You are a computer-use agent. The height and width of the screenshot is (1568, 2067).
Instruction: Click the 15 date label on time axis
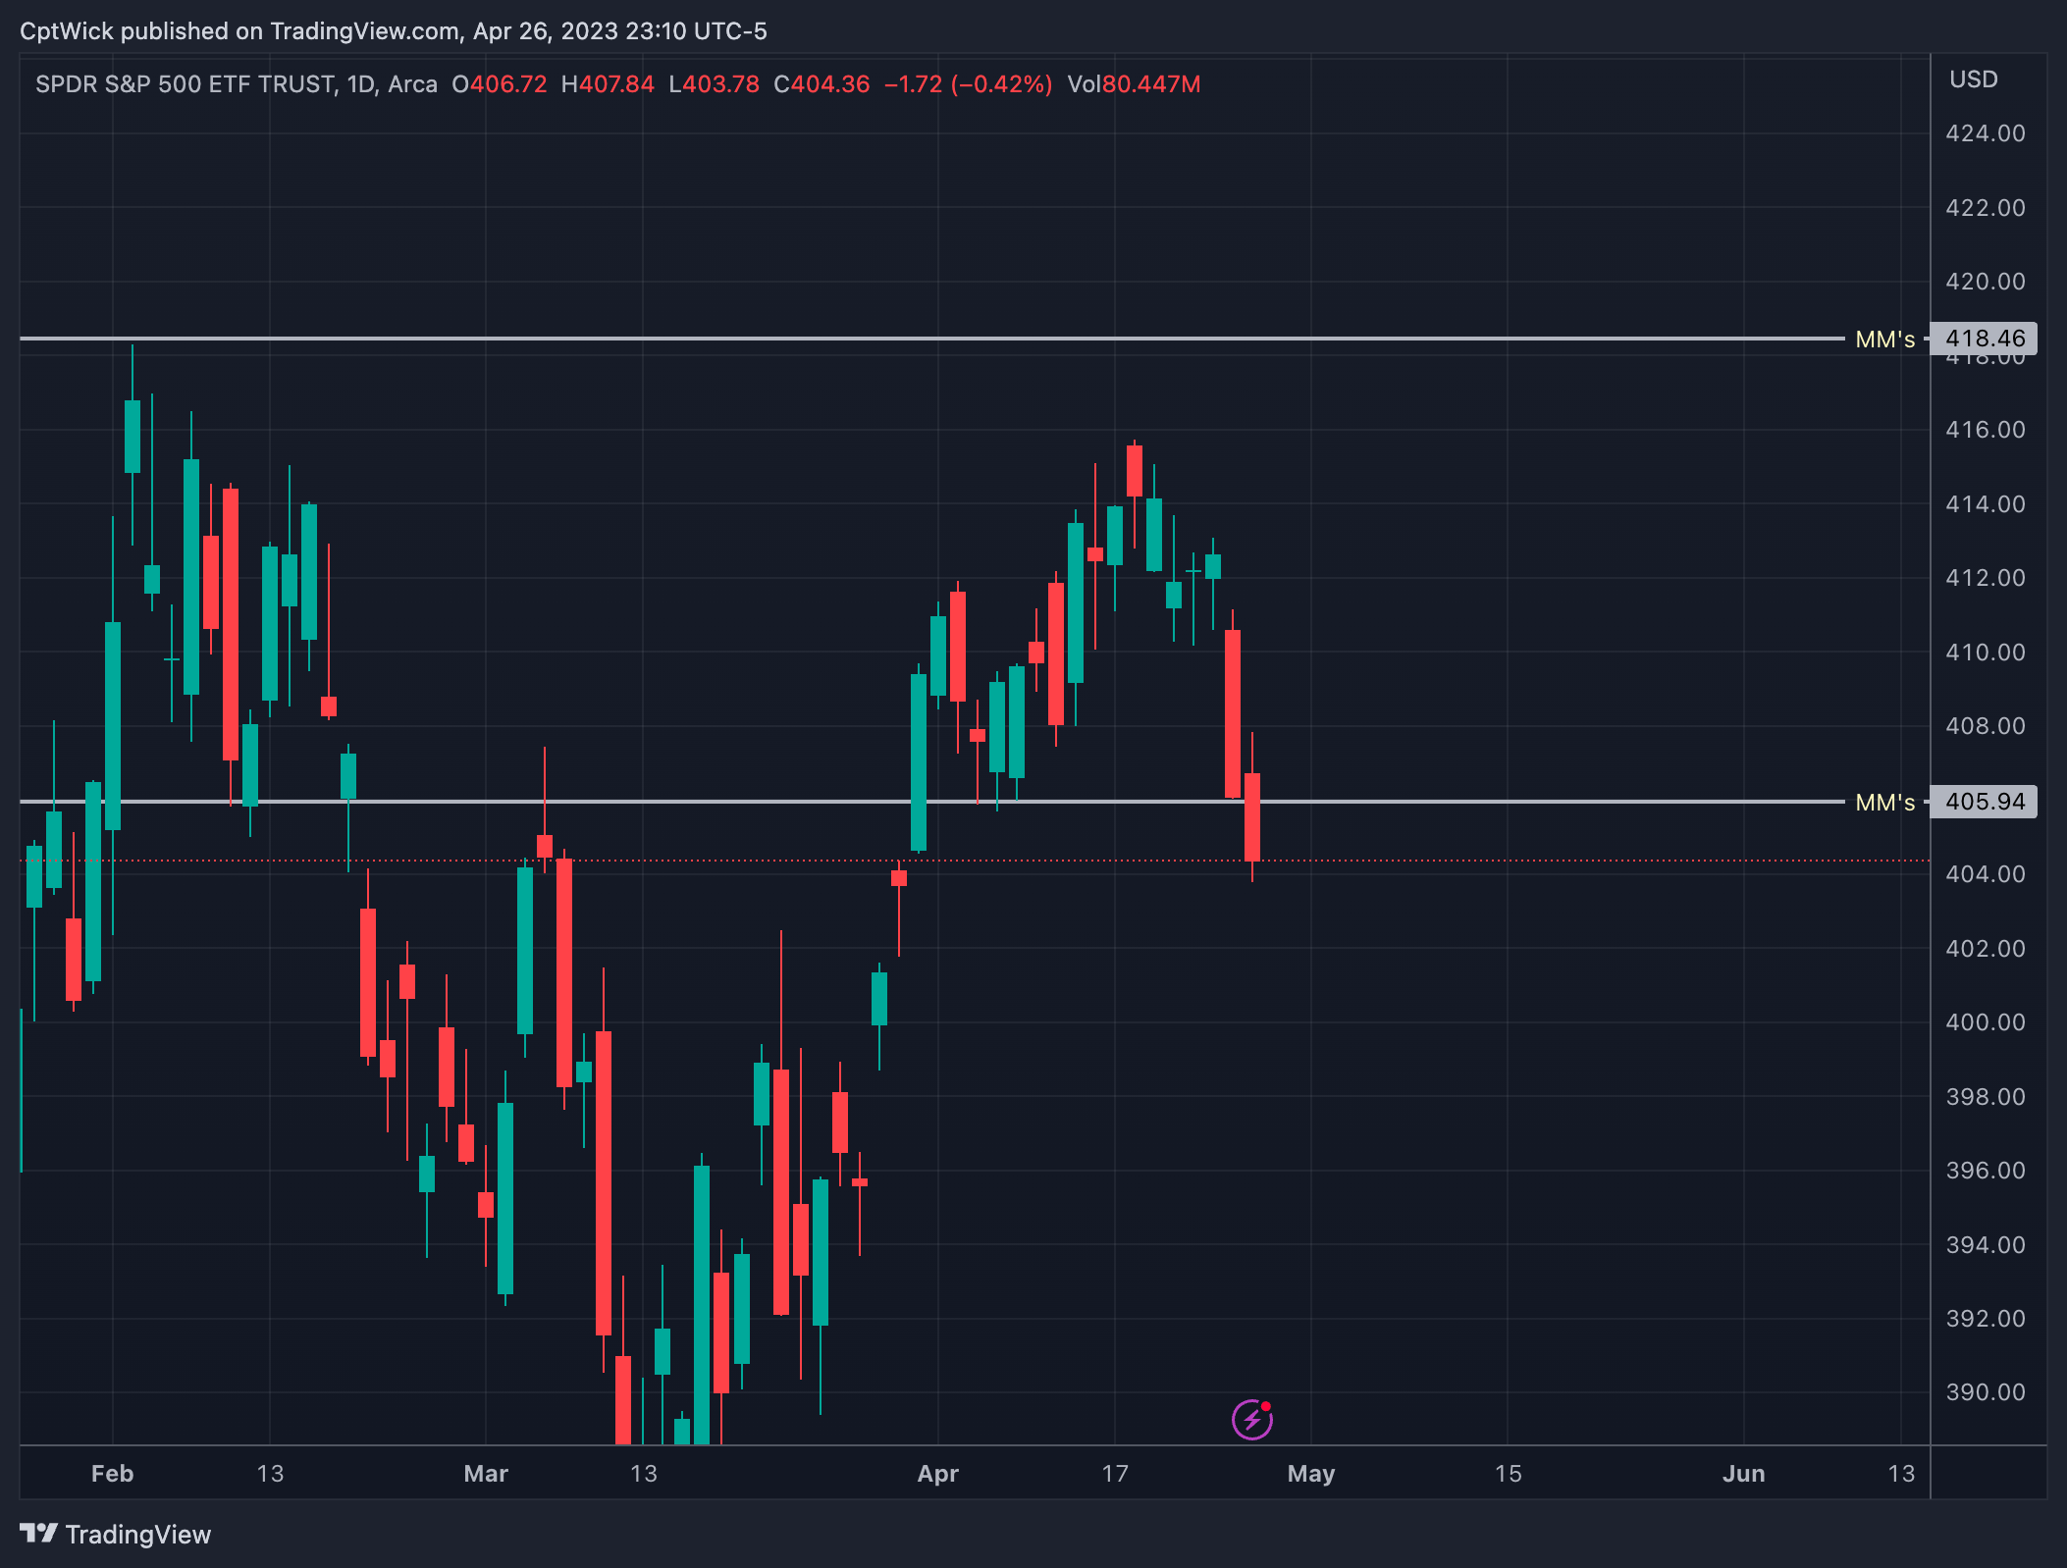pyautogui.click(x=1508, y=1474)
